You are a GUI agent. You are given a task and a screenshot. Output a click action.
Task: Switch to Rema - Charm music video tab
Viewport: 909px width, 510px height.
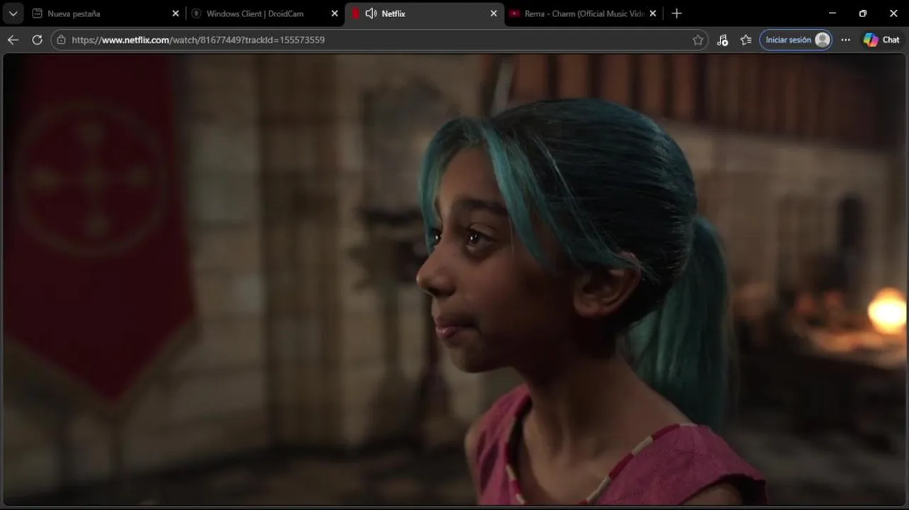(x=583, y=13)
